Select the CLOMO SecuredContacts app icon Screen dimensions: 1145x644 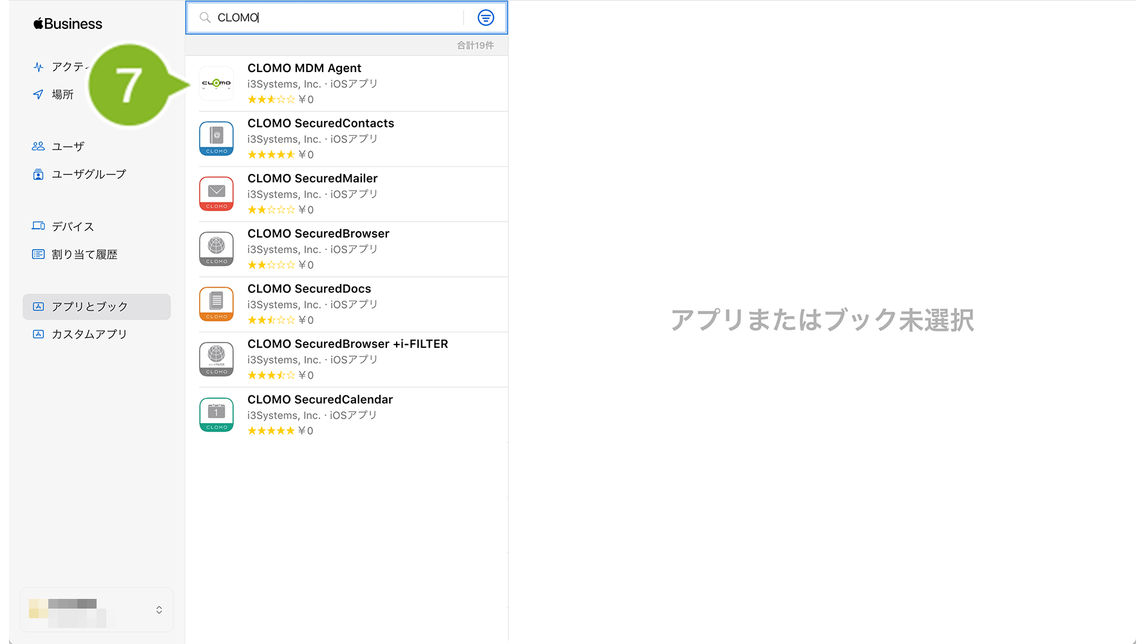point(216,138)
